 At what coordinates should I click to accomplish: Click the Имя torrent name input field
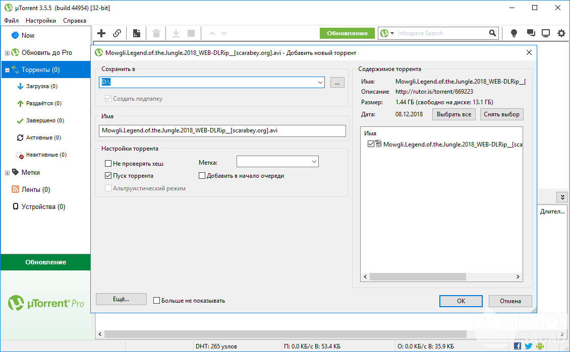click(222, 130)
